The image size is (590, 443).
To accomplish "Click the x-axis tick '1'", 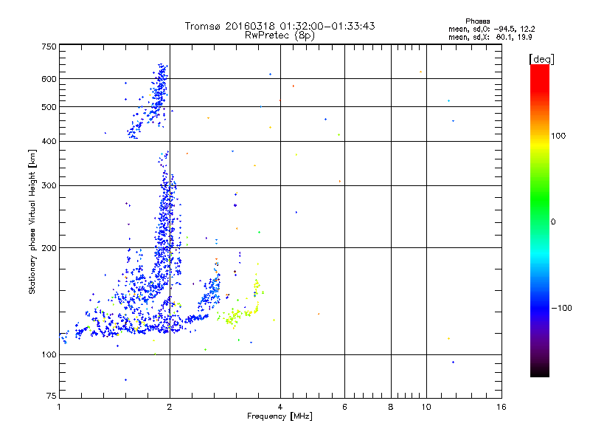I will (x=59, y=407).
